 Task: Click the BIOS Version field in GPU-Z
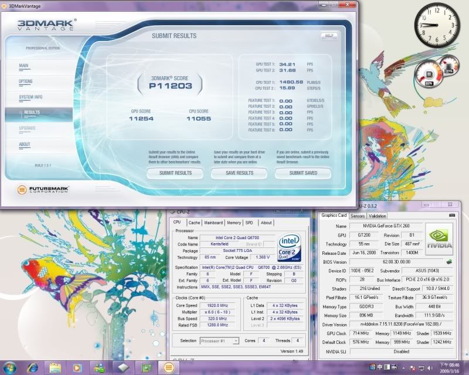[x=397, y=262]
